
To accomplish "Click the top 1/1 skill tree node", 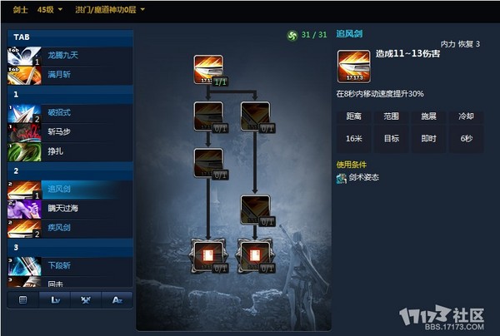I will click(x=208, y=70).
